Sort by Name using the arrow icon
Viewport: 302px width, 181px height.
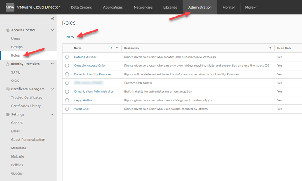point(112,48)
